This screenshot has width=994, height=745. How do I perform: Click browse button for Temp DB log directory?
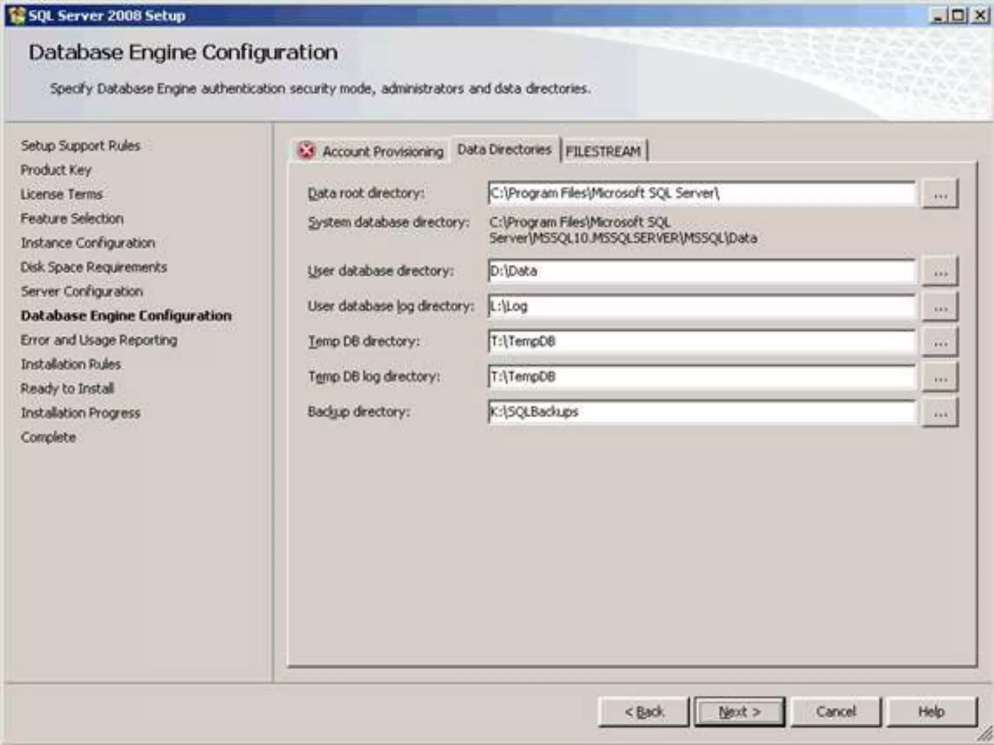(940, 377)
